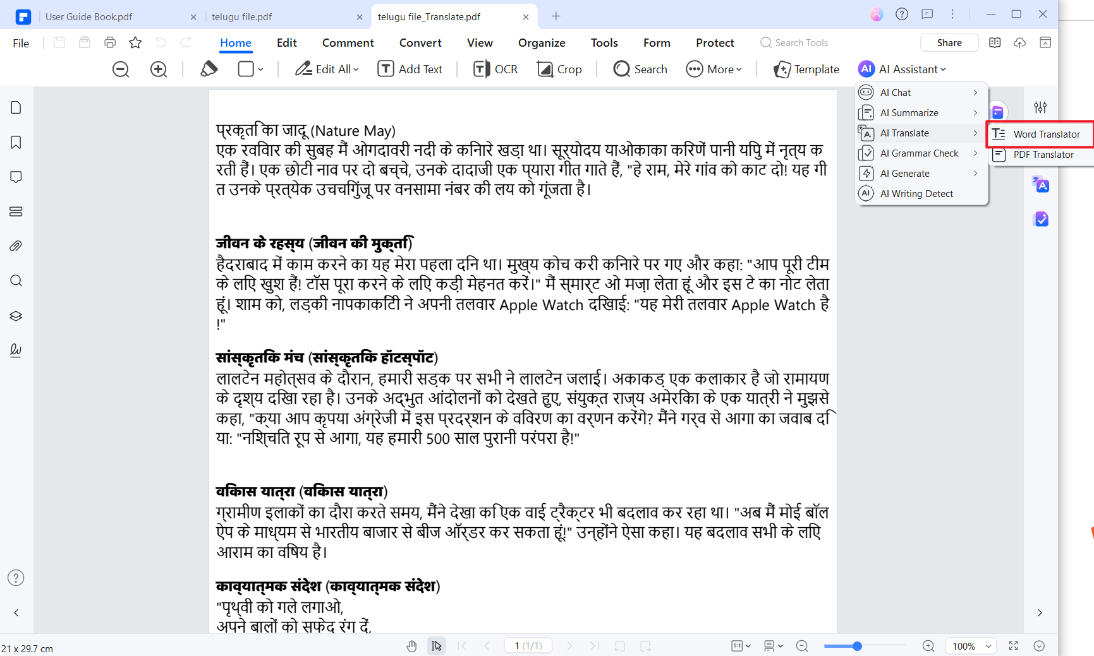Click the zoom slider handle
Screen dimensions: 1094x656
point(857,646)
